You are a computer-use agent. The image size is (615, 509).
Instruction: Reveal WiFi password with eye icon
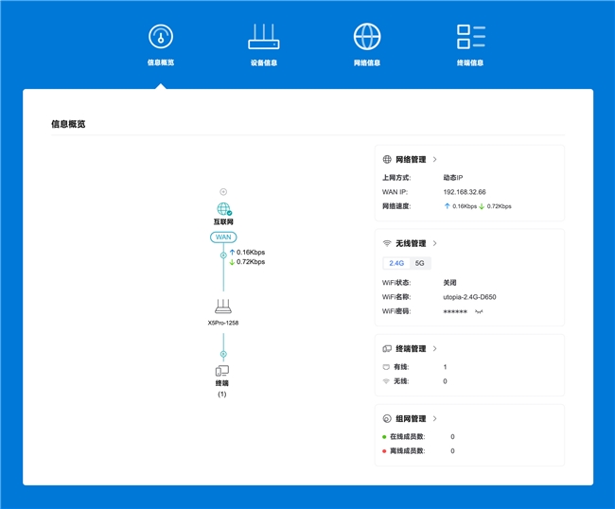[479, 310]
